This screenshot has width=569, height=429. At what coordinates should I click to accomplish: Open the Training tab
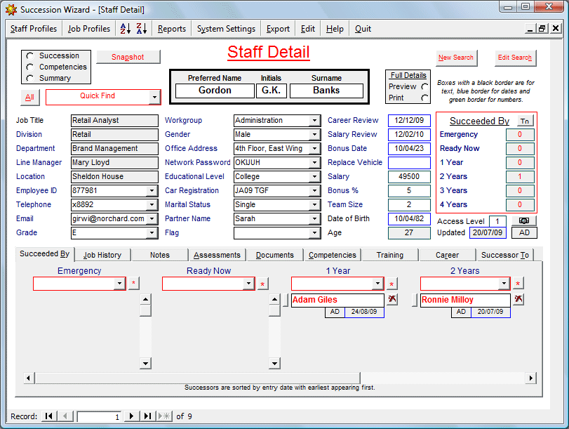(x=389, y=255)
